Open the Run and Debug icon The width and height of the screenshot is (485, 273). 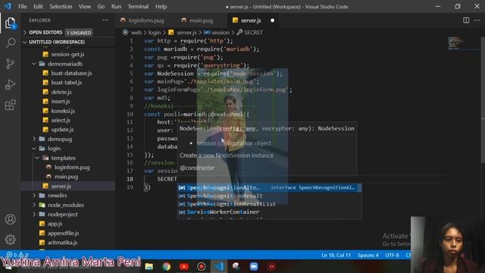(x=10, y=84)
